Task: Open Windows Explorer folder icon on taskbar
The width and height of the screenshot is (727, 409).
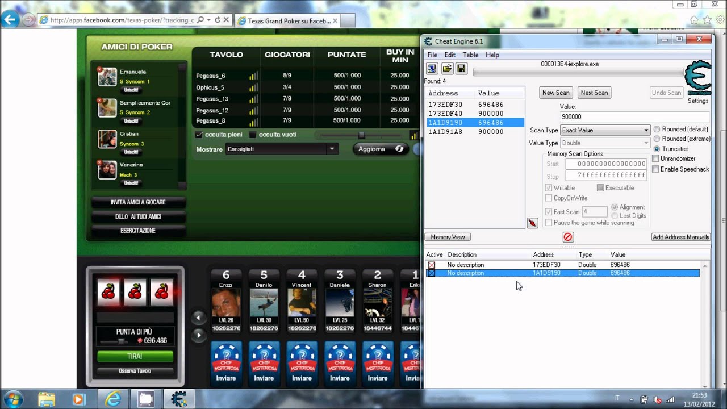Action: pyautogui.click(x=47, y=399)
